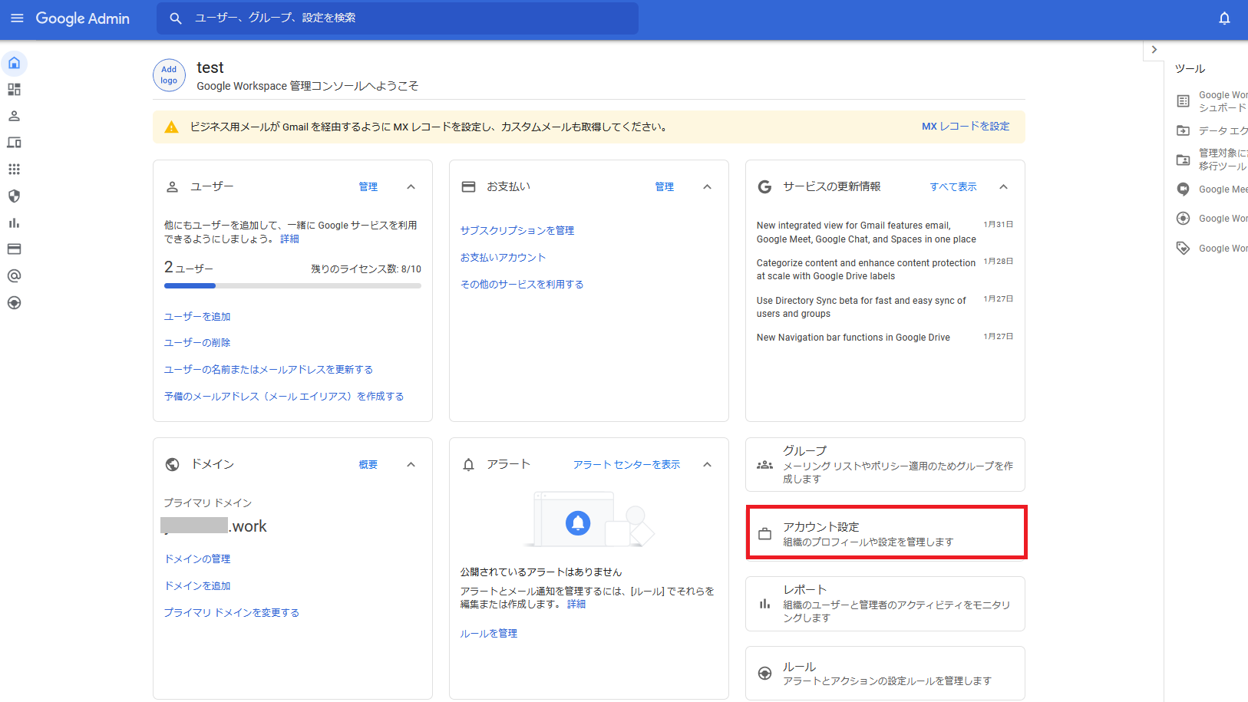Click お支払いアカウント link
This screenshot has height=702, width=1248.
coord(503,258)
